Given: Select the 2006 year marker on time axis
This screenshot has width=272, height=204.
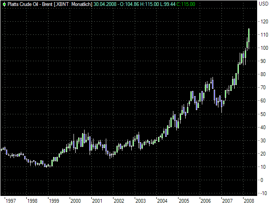Looking at the screenshot, I should [x=205, y=200].
